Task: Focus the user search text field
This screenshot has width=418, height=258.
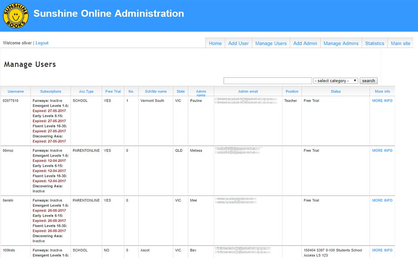Action: pos(267,81)
